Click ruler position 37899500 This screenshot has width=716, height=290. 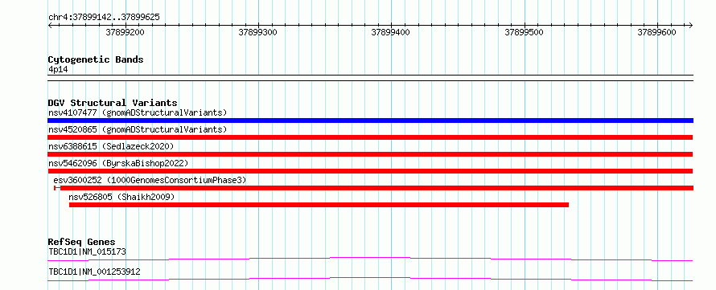point(525,32)
